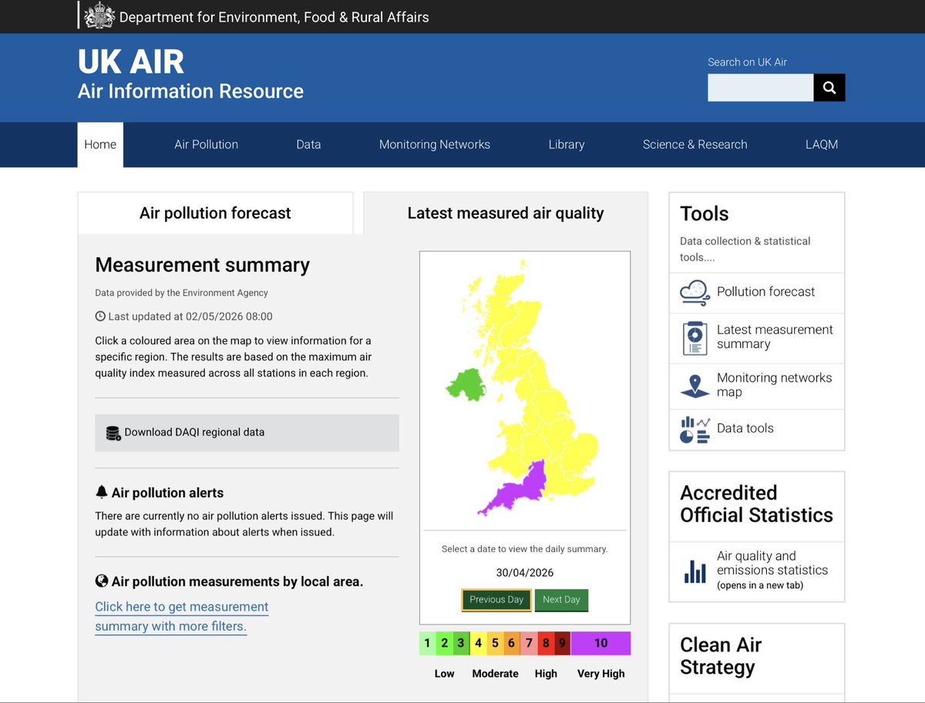Viewport: 925px width, 703px height.
Task: Click the royal crest logo
Action: 98,16
